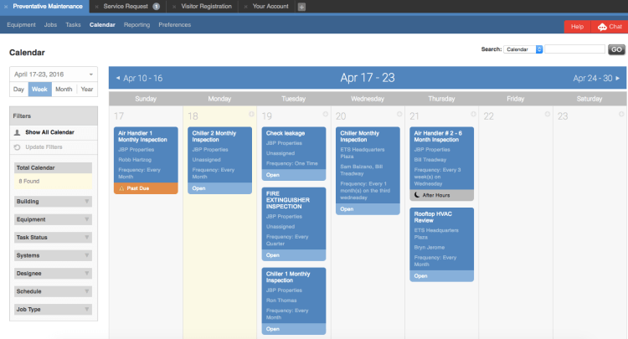Viewport: 628px width, 339px height.
Task: Add a new tab with the plus icon
Action: coord(301,7)
